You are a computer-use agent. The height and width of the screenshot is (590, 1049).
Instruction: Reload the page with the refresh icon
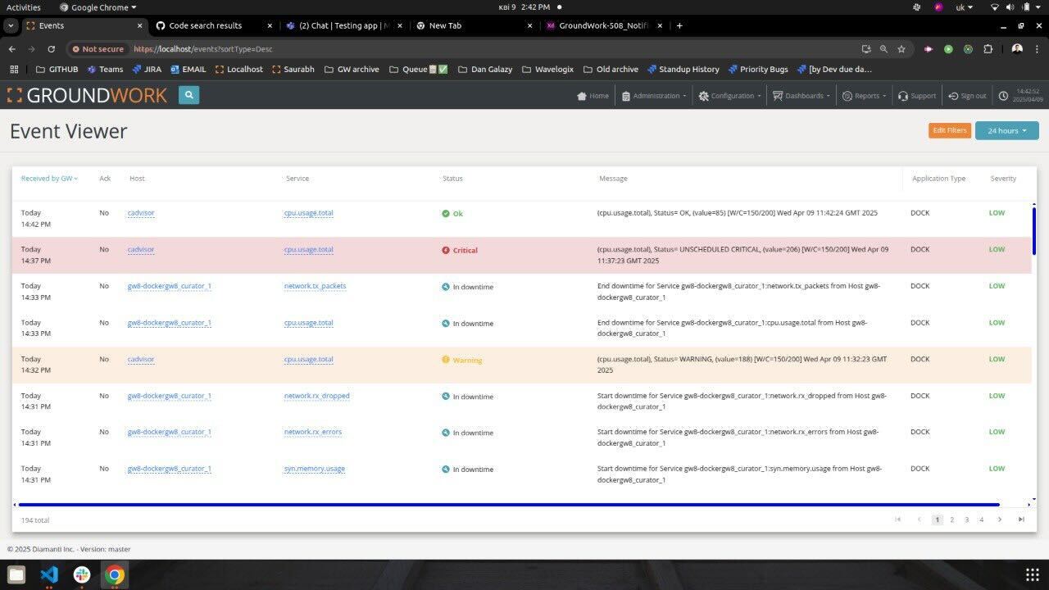coord(51,49)
